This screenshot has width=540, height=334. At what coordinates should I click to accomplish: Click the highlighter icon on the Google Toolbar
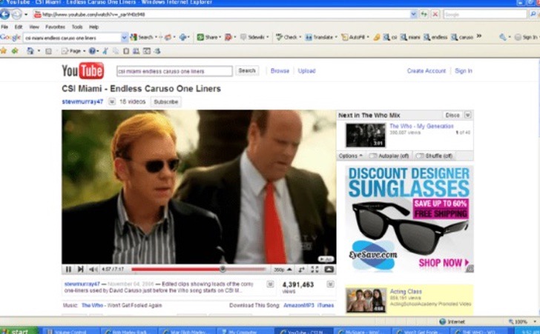(x=376, y=37)
